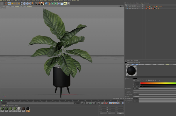Image resolution: width=176 pixels, height=116 pixels.
Task: Add a Cube primitive object
Action: [x=46, y=4]
